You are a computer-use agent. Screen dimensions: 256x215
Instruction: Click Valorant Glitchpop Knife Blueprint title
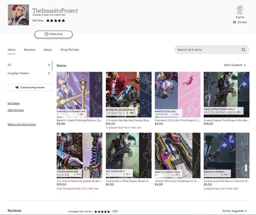177,181
